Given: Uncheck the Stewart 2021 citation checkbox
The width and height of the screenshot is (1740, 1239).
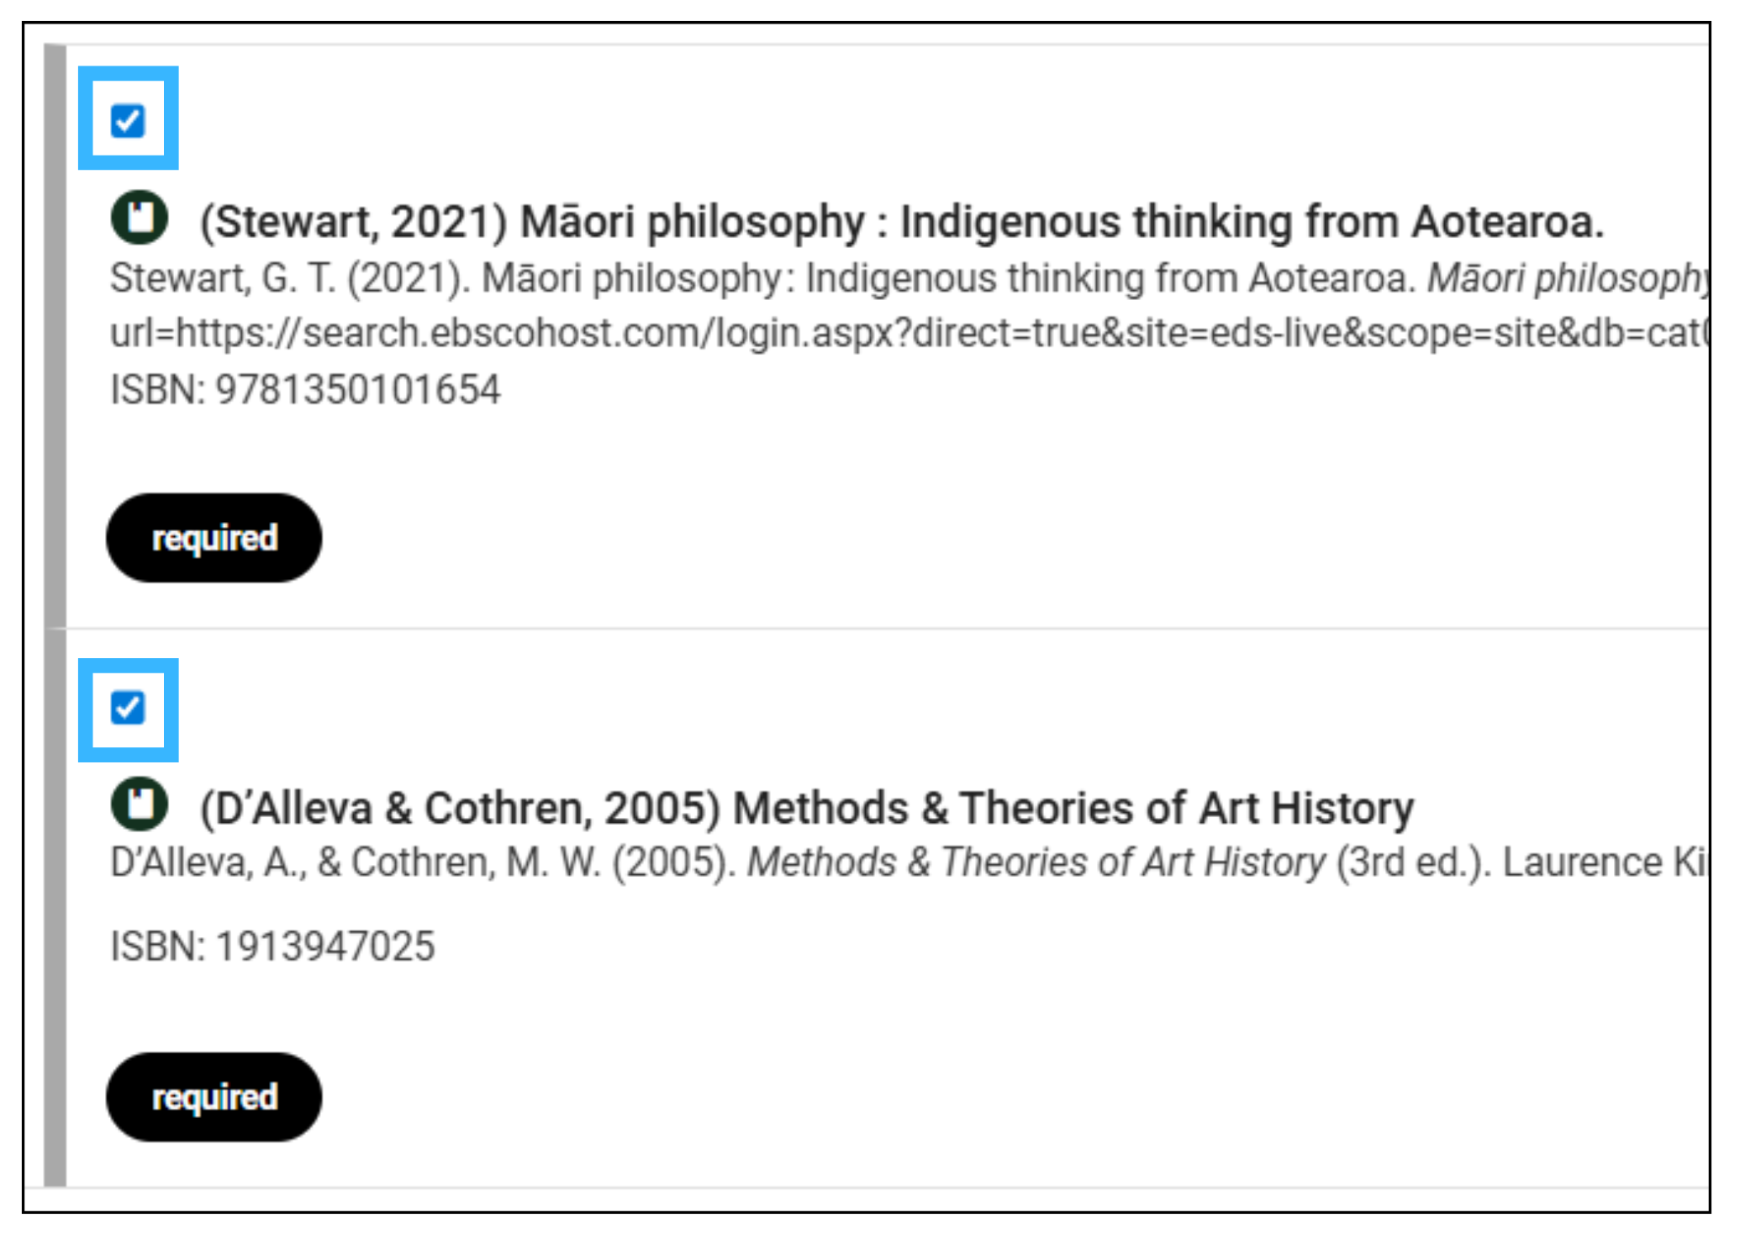Looking at the screenshot, I should (128, 120).
